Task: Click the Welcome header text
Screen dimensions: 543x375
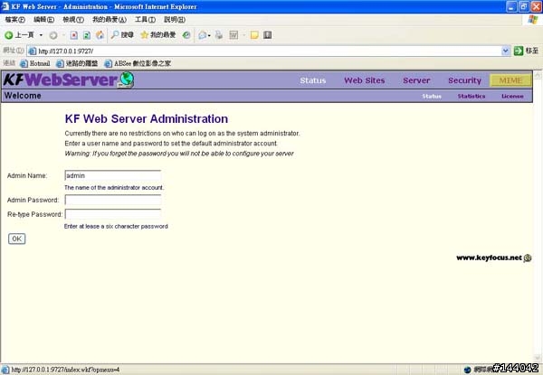Action: click(23, 96)
